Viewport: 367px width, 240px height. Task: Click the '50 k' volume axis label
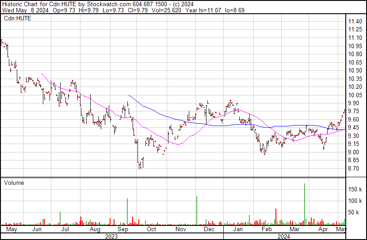[353, 212]
